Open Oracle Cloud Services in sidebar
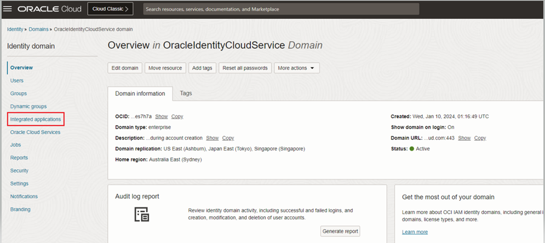Viewport: 545px width, 243px height. point(35,132)
